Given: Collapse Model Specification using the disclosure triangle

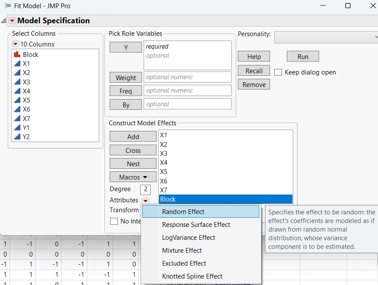Looking at the screenshot, I should pyautogui.click(x=3, y=20).
